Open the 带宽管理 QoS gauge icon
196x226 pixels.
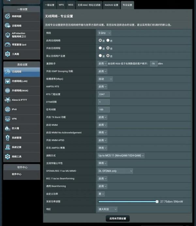(8, 44)
